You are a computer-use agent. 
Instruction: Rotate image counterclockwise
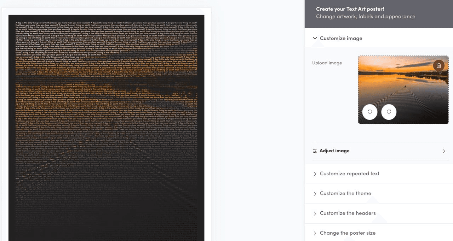tap(370, 112)
